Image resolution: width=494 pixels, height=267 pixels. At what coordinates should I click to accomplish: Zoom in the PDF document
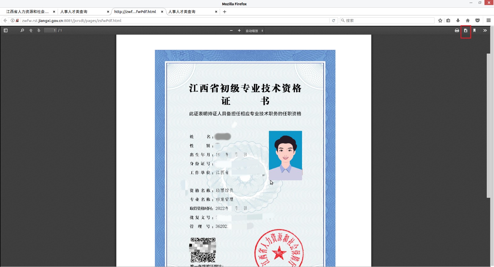239,31
